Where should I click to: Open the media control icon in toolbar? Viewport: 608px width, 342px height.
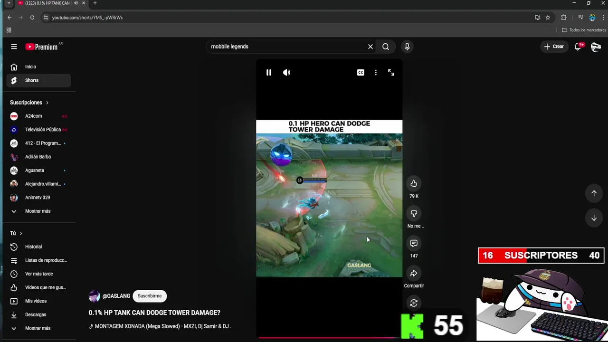580,18
